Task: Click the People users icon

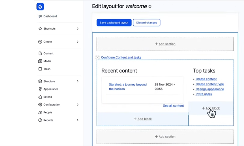Action: [40, 112]
